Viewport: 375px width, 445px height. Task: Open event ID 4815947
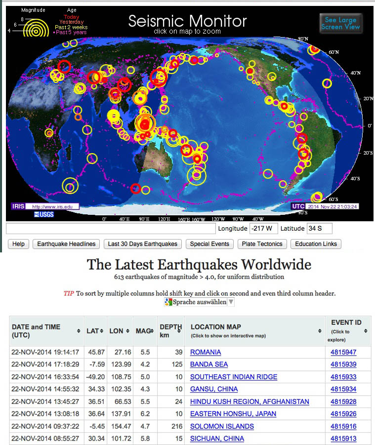pos(343,352)
